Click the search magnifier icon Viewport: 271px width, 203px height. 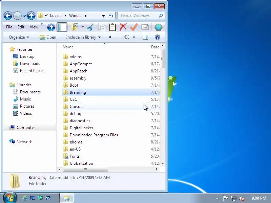tap(161, 16)
